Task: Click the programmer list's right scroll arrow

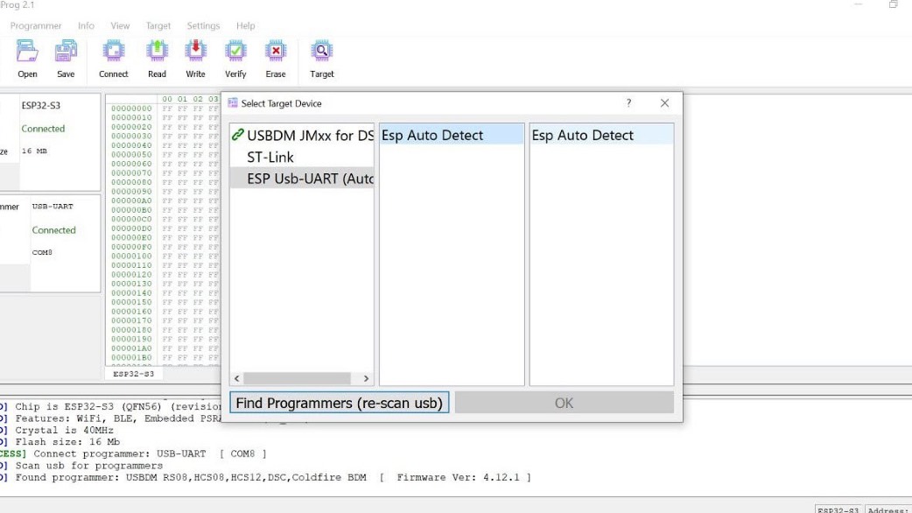Action: click(366, 378)
